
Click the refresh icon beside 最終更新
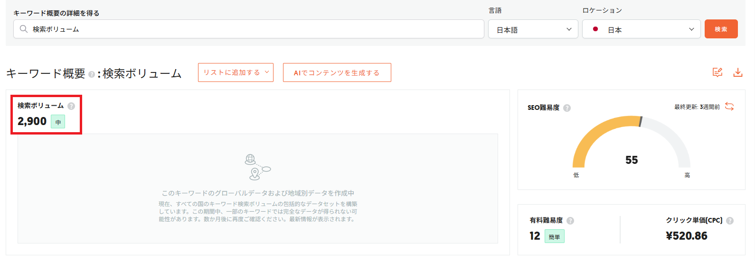[729, 107]
